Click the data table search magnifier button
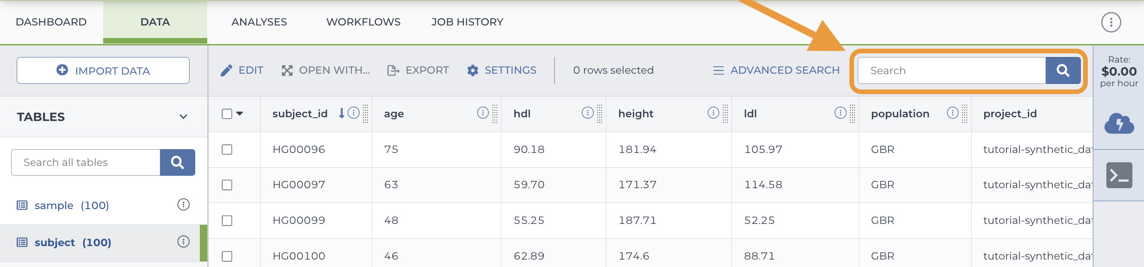 point(1063,70)
